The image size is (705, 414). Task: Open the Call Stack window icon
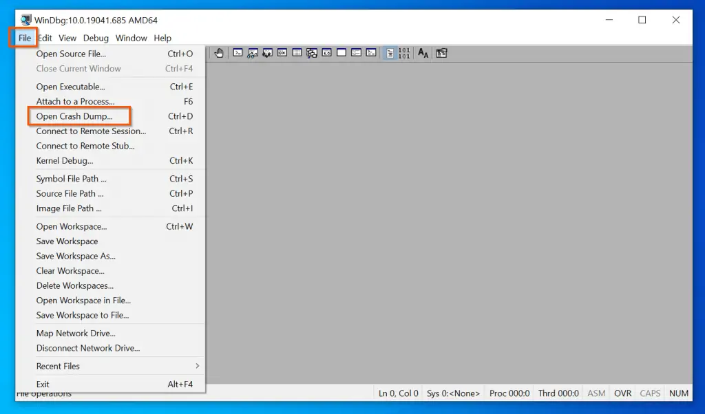(312, 53)
